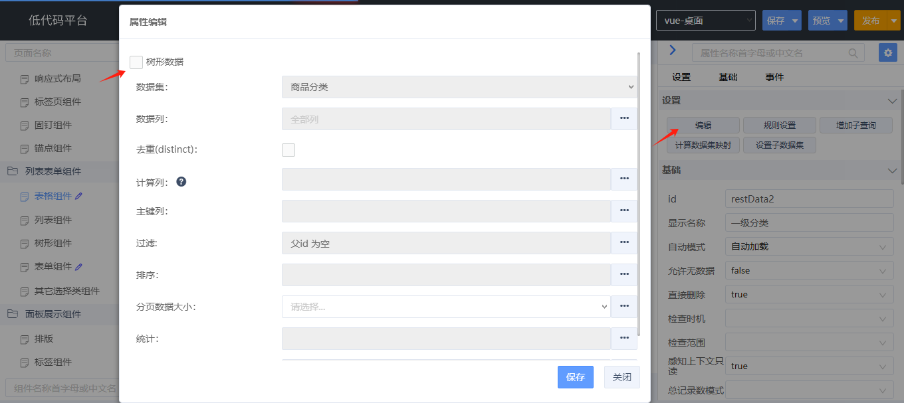Click search magnifier in property search box
Viewport: 904px width, 403px height.
853,53
